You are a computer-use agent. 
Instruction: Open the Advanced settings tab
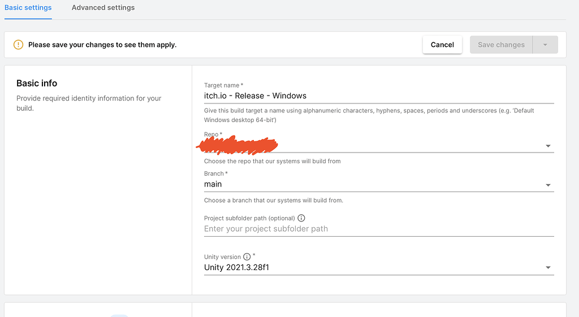point(103,8)
